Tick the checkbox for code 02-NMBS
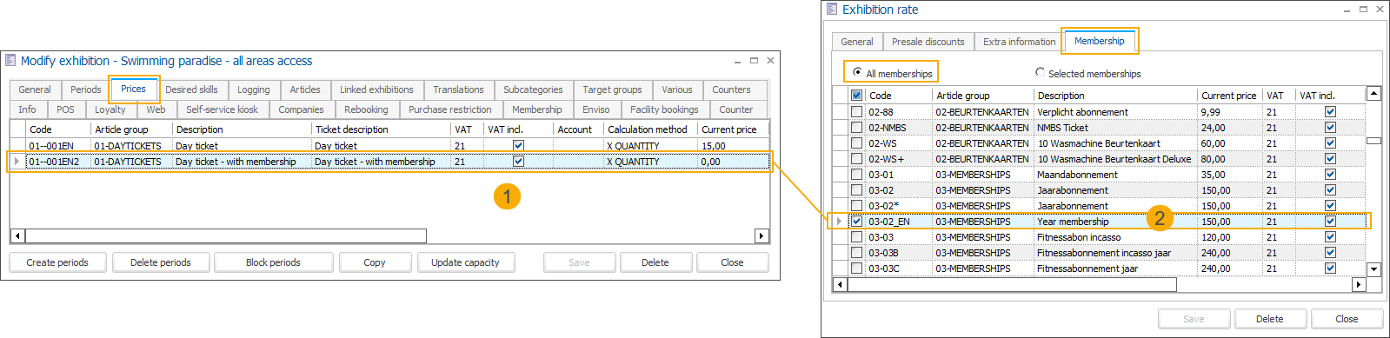Viewport: 1390px width, 338px height. click(x=857, y=128)
